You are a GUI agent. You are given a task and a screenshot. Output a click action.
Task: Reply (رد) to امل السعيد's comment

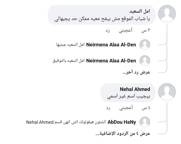tap(108, 30)
